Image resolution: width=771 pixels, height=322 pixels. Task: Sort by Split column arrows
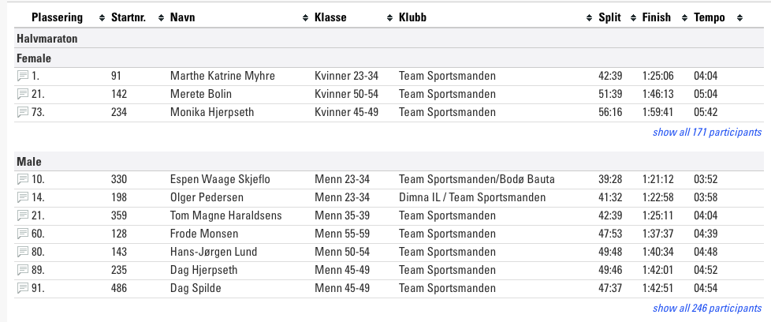tap(633, 18)
